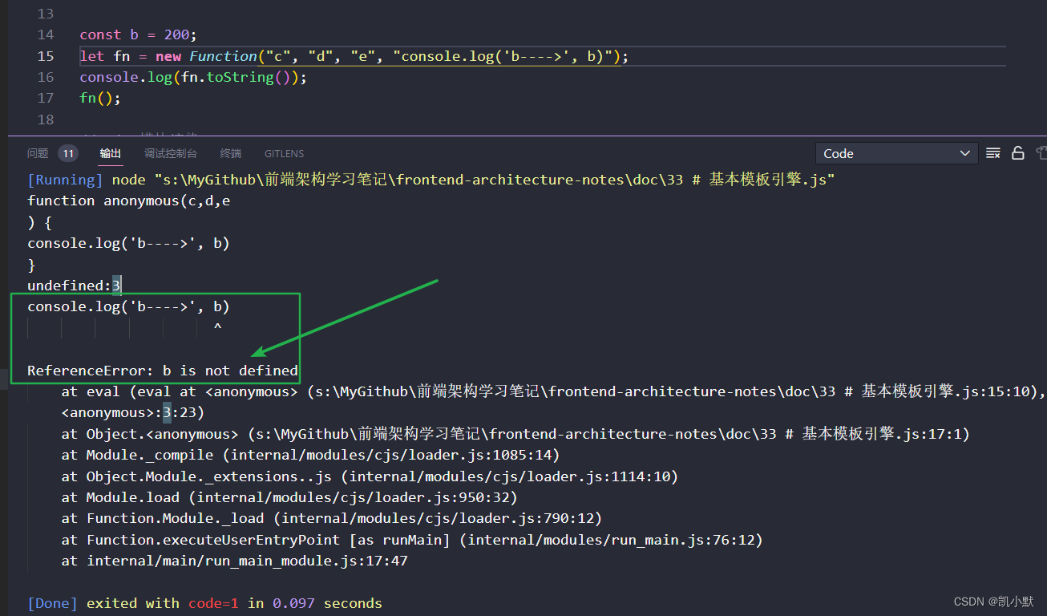Click the '[Running] node' output line
Viewport: 1047px width, 616px height.
431,180
